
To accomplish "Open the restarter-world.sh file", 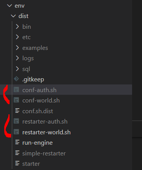I will tap(47, 132).
